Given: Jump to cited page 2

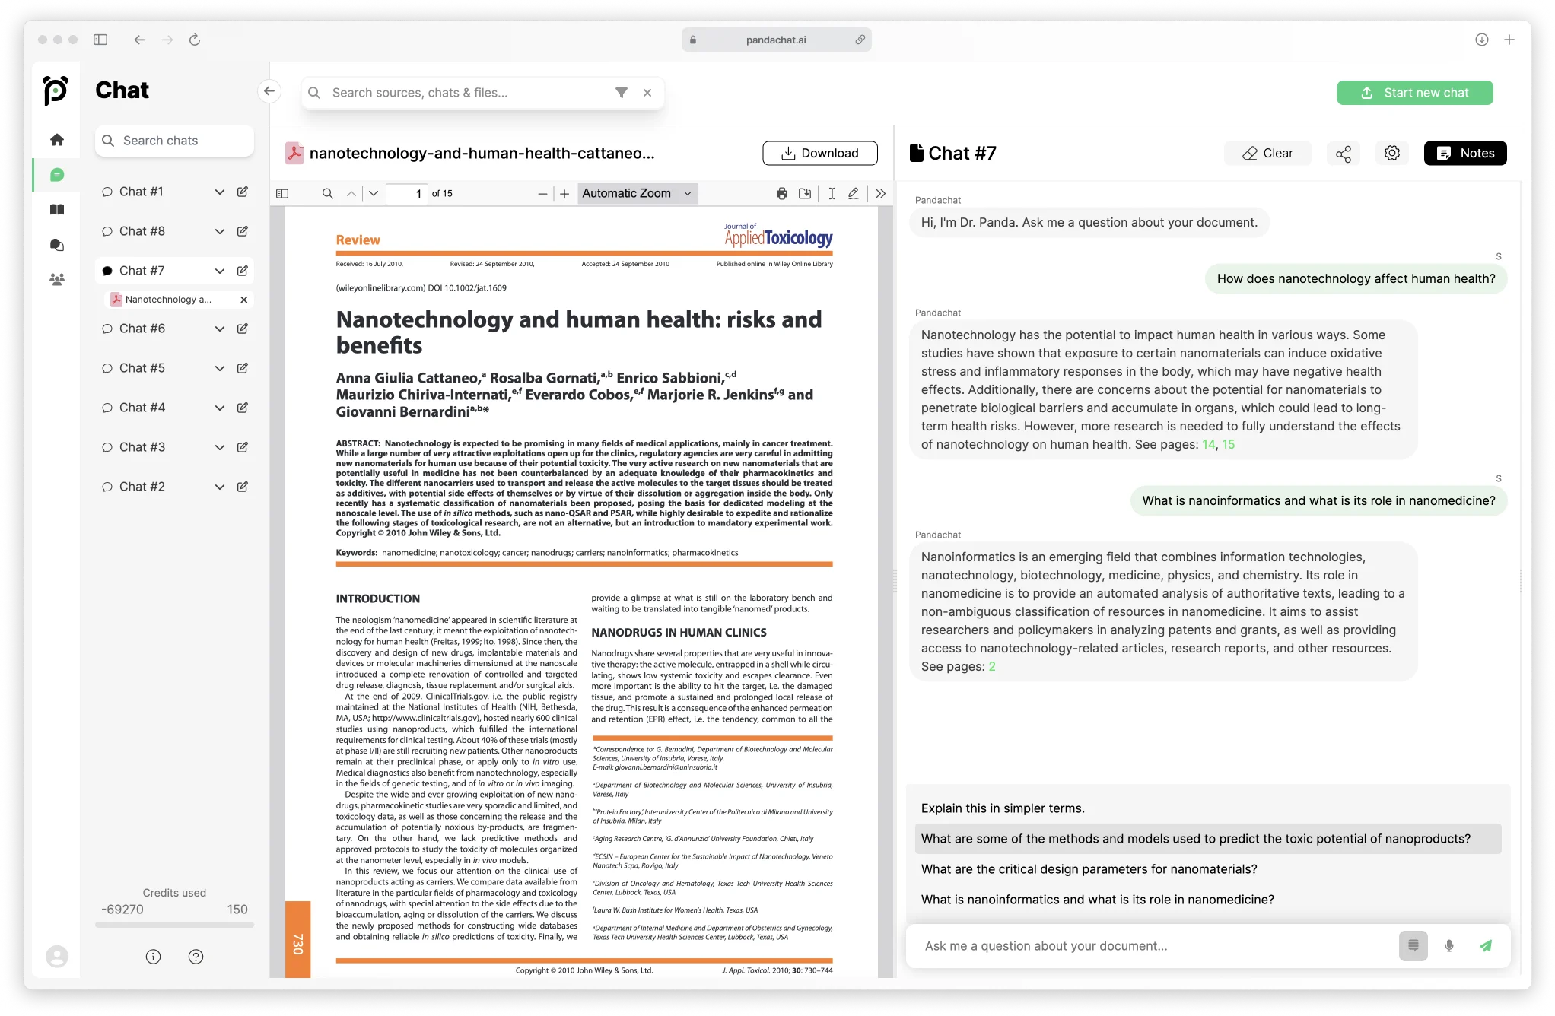Looking at the screenshot, I should pyautogui.click(x=992, y=667).
